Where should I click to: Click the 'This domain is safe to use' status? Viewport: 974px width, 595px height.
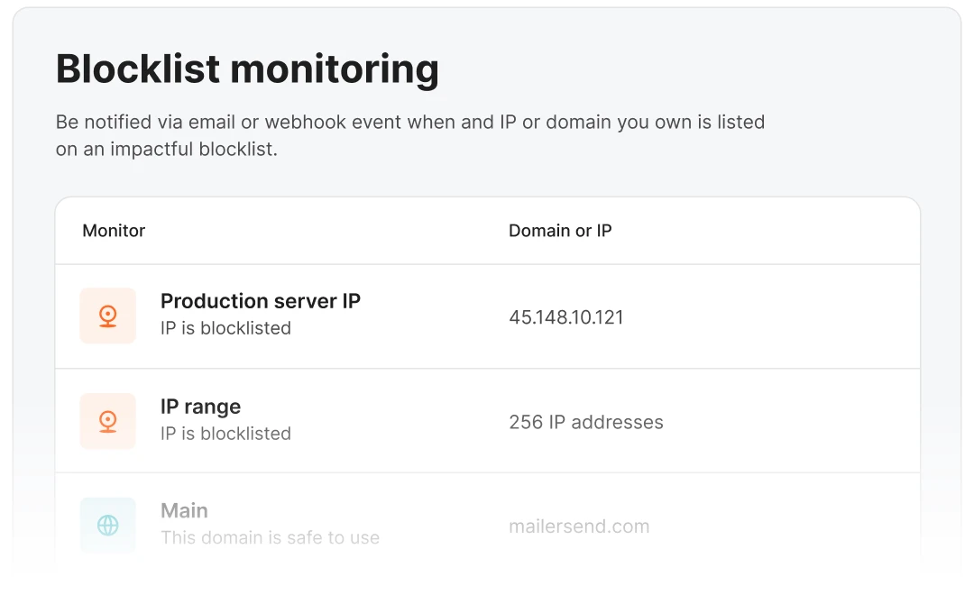coord(270,538)
